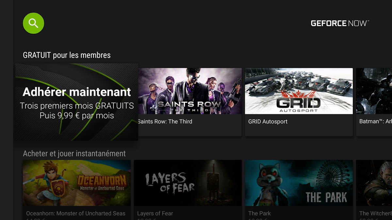Select the GRATUIT pour les membres heading
This screenshot has height=220, width=392.
pyautogui.click(x=67, y=55)
